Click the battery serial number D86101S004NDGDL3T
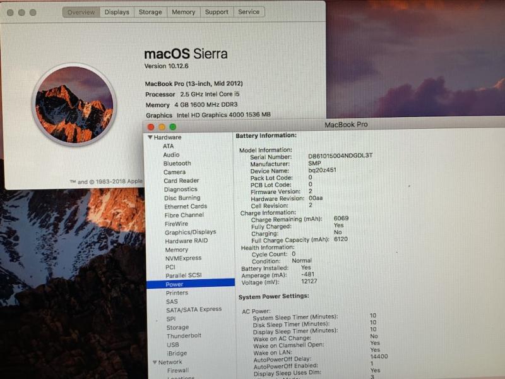 (340, 155)
